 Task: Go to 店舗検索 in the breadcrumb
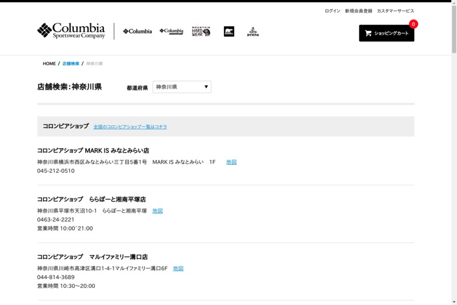(71, 64)
